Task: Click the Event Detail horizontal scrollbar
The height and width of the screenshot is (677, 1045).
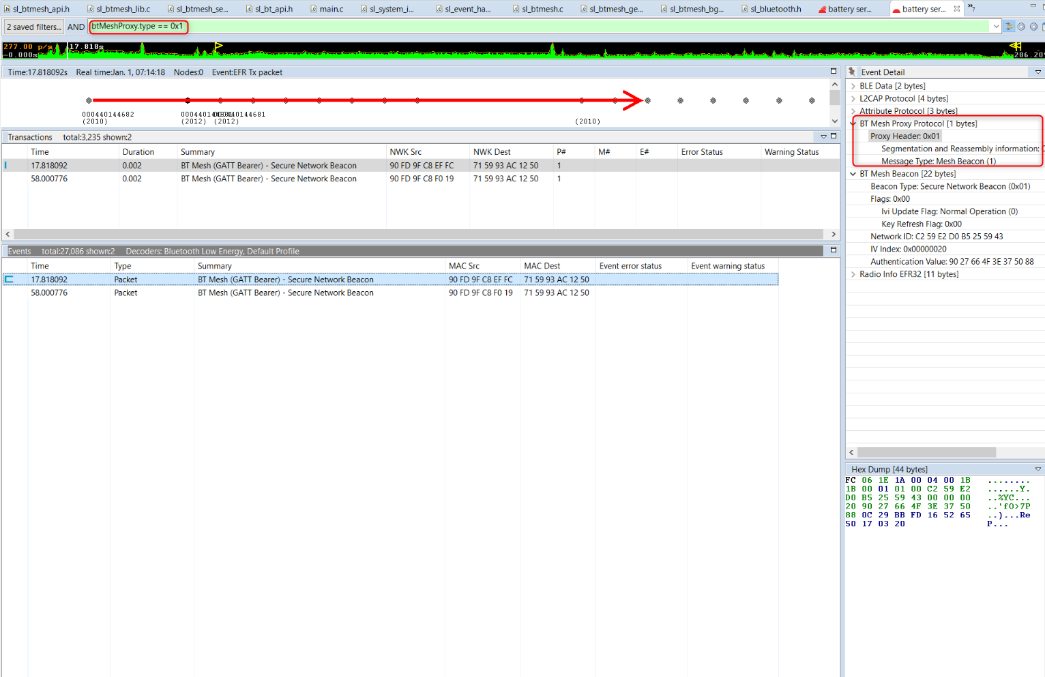Action: [926, 453]
